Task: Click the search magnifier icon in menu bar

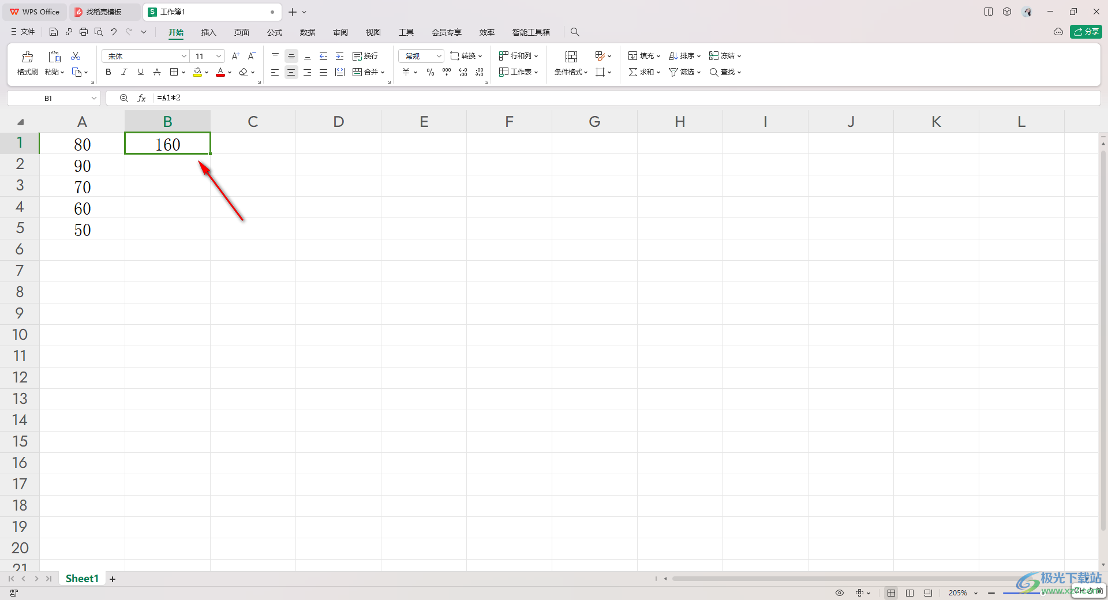Action: [575, 32]
